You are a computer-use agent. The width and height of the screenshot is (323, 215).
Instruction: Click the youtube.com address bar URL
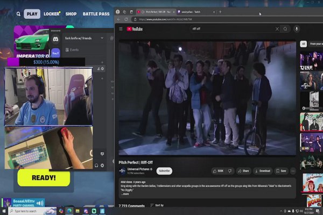point(165,19)
